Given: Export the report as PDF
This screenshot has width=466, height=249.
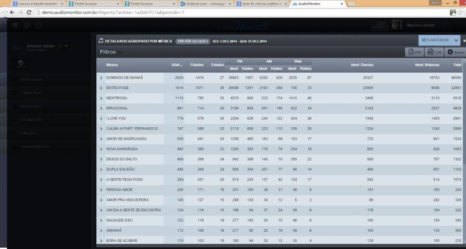Looking at the screenshot, I should point(414,52).
